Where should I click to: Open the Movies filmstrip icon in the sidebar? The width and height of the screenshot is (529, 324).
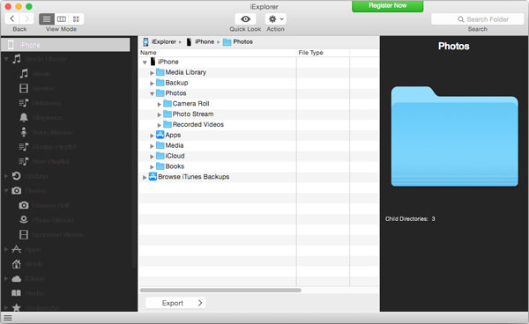(24, 88)
